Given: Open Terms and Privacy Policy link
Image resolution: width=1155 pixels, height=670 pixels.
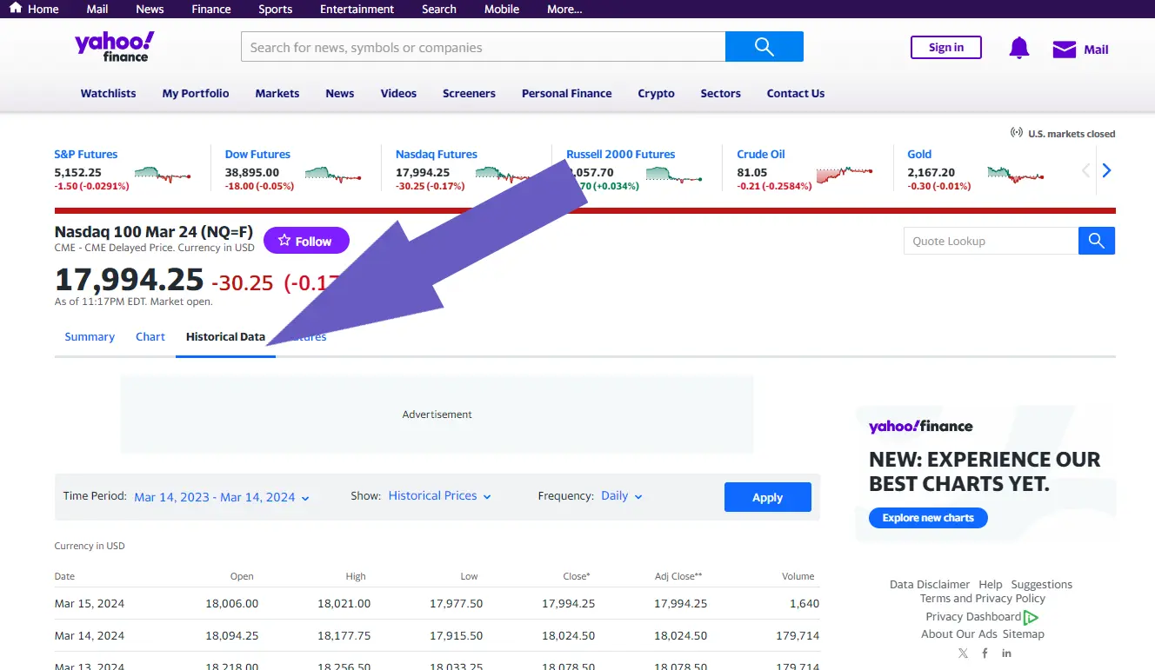Looking at the screenshot, I should pos(982,598).
